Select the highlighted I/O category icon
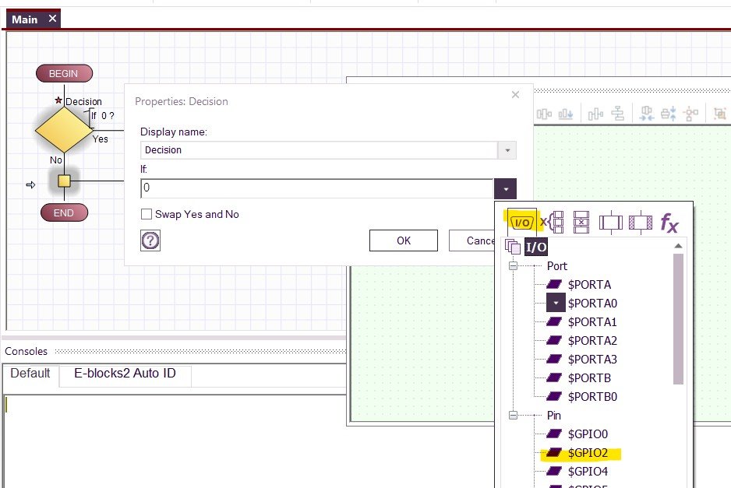 point(522,222)
